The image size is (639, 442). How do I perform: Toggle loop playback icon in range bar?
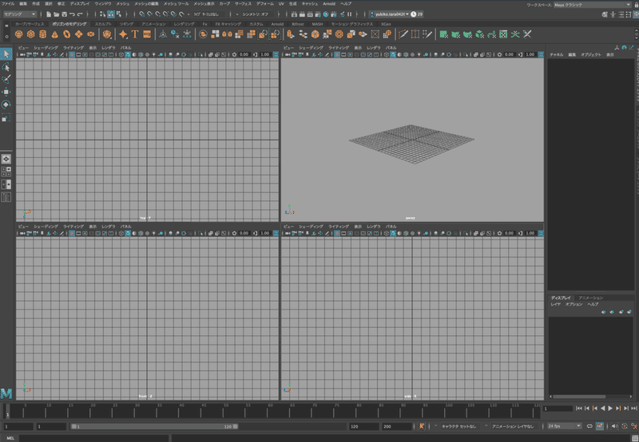(589, 426)
